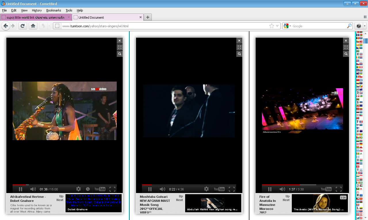Screen dimensions: 368x220
Task: Open The Arabs (With a Moroccan Song) thumbnail
Action: (x=320, y=203)
